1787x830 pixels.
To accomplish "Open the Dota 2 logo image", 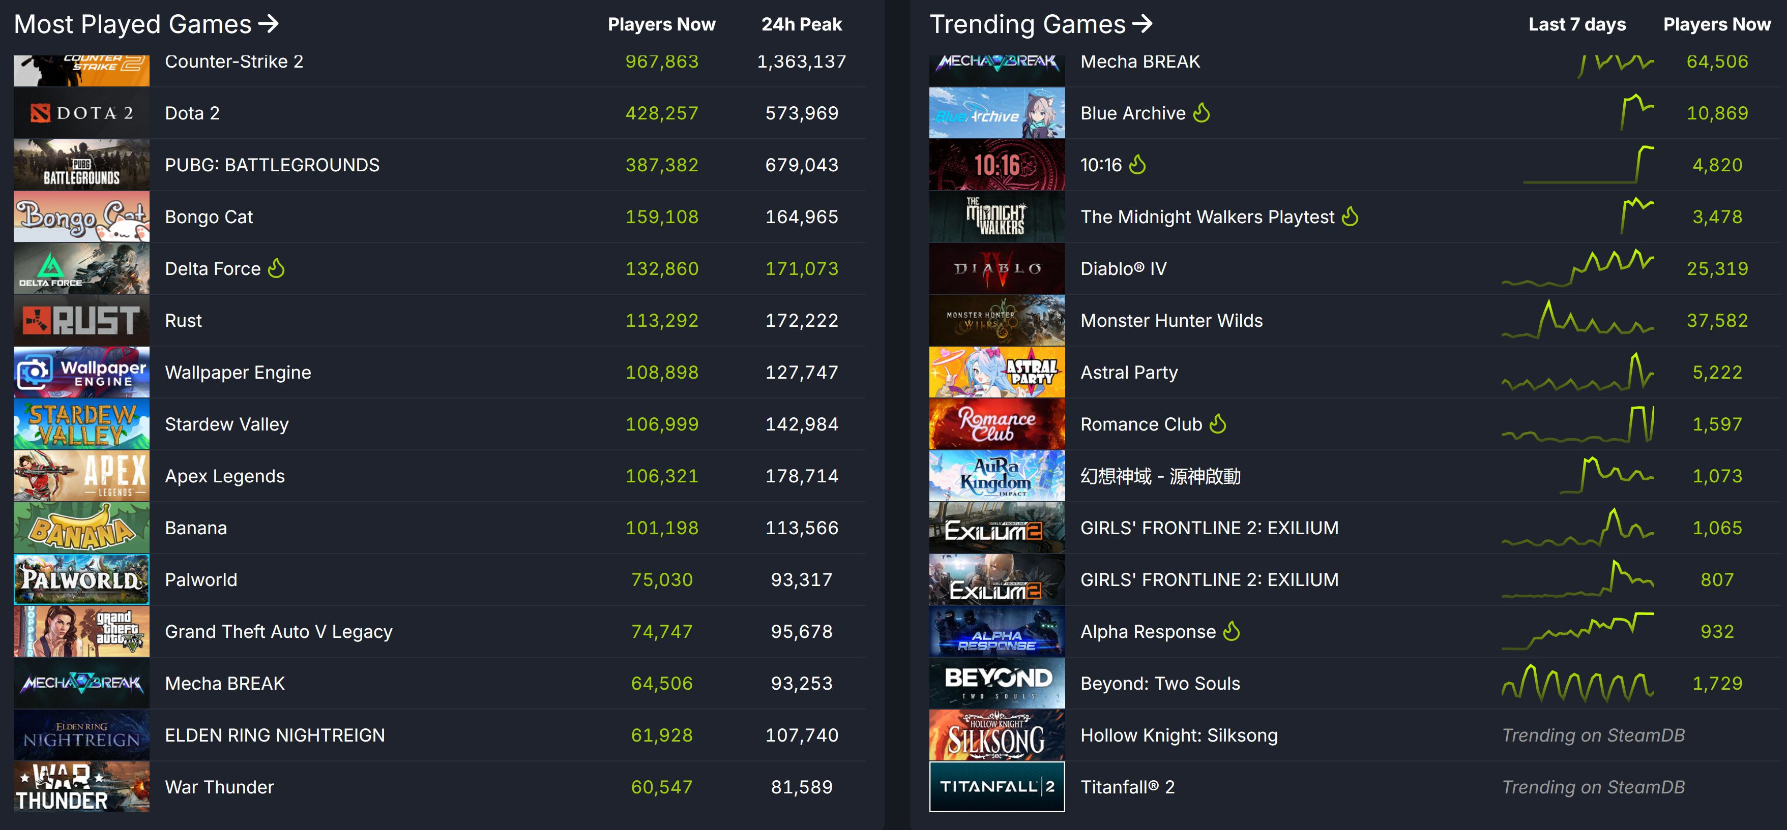I will pos(81,113).
